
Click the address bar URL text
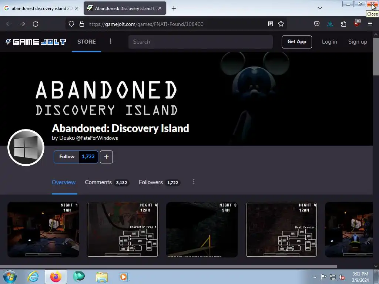pos(146,24)
